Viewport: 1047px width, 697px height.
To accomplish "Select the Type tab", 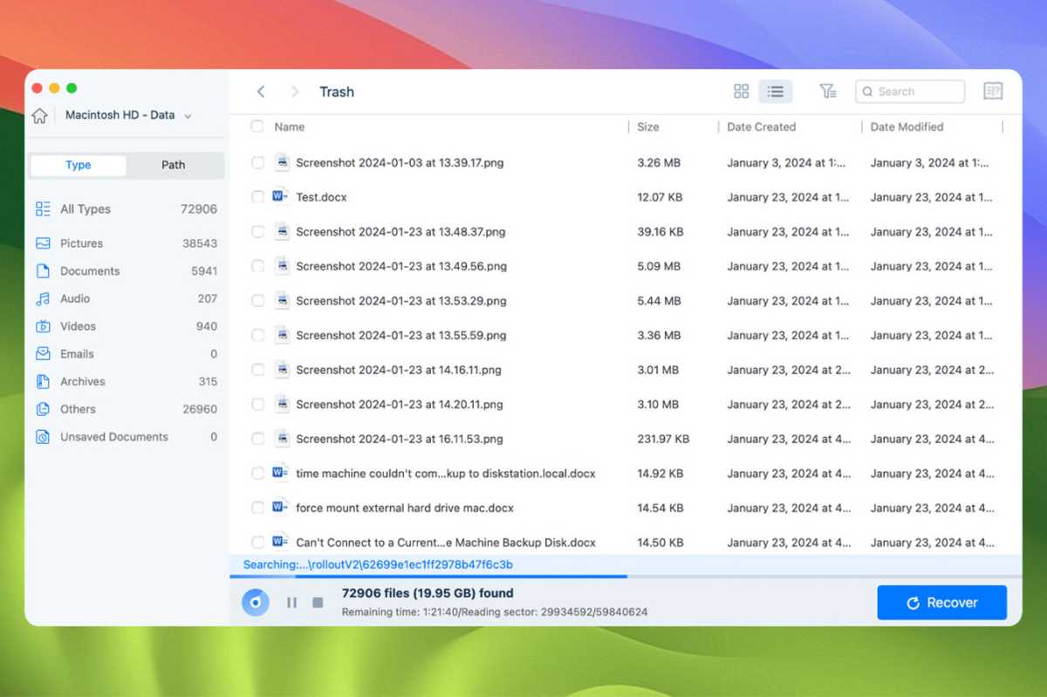I will [78, 165].
